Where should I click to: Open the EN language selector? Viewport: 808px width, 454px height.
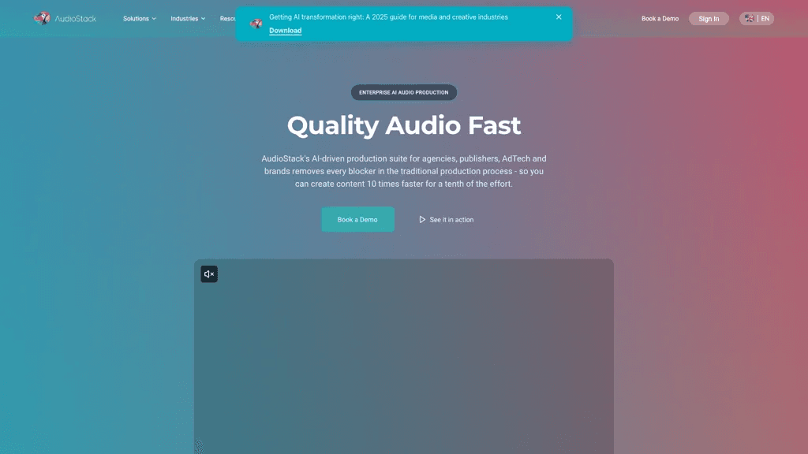coord(757,19)
